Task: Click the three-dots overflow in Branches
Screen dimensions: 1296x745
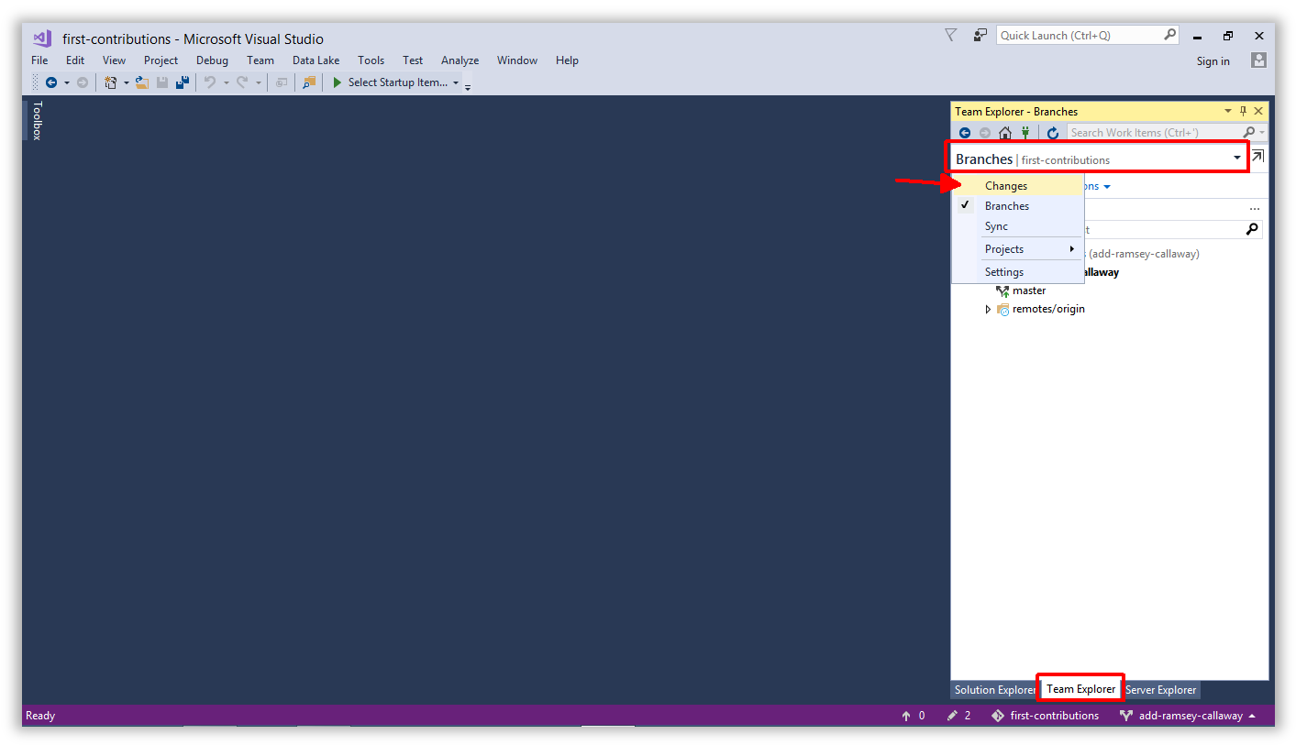Action: (1255, 209)
